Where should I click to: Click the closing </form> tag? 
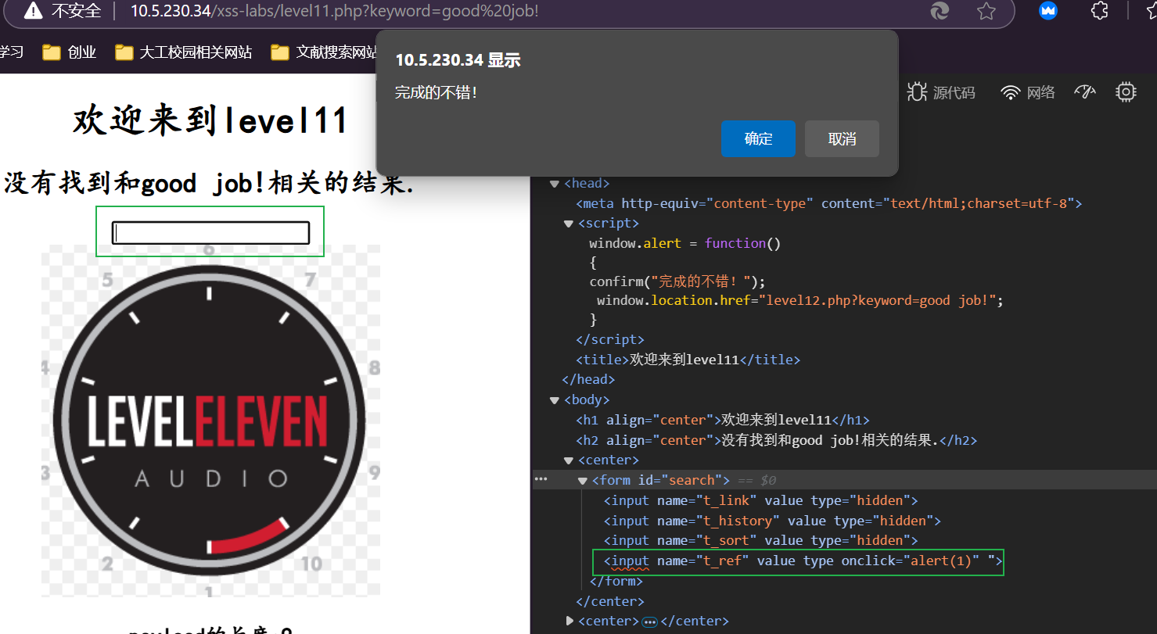pos(616,581)
